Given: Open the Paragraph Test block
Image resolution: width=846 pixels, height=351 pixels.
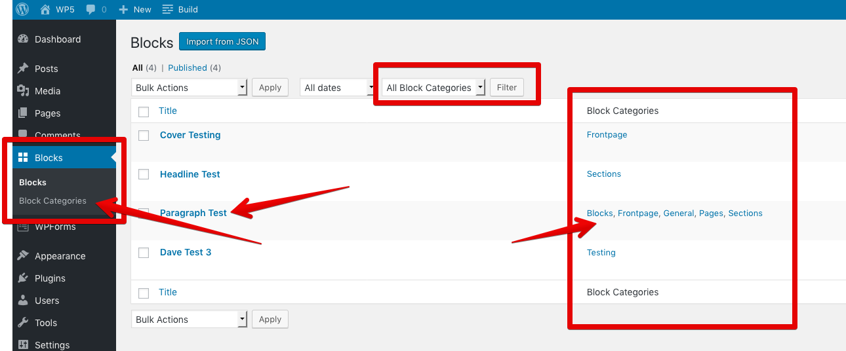Looking at the screenshot, I should (x=193, y=213).
